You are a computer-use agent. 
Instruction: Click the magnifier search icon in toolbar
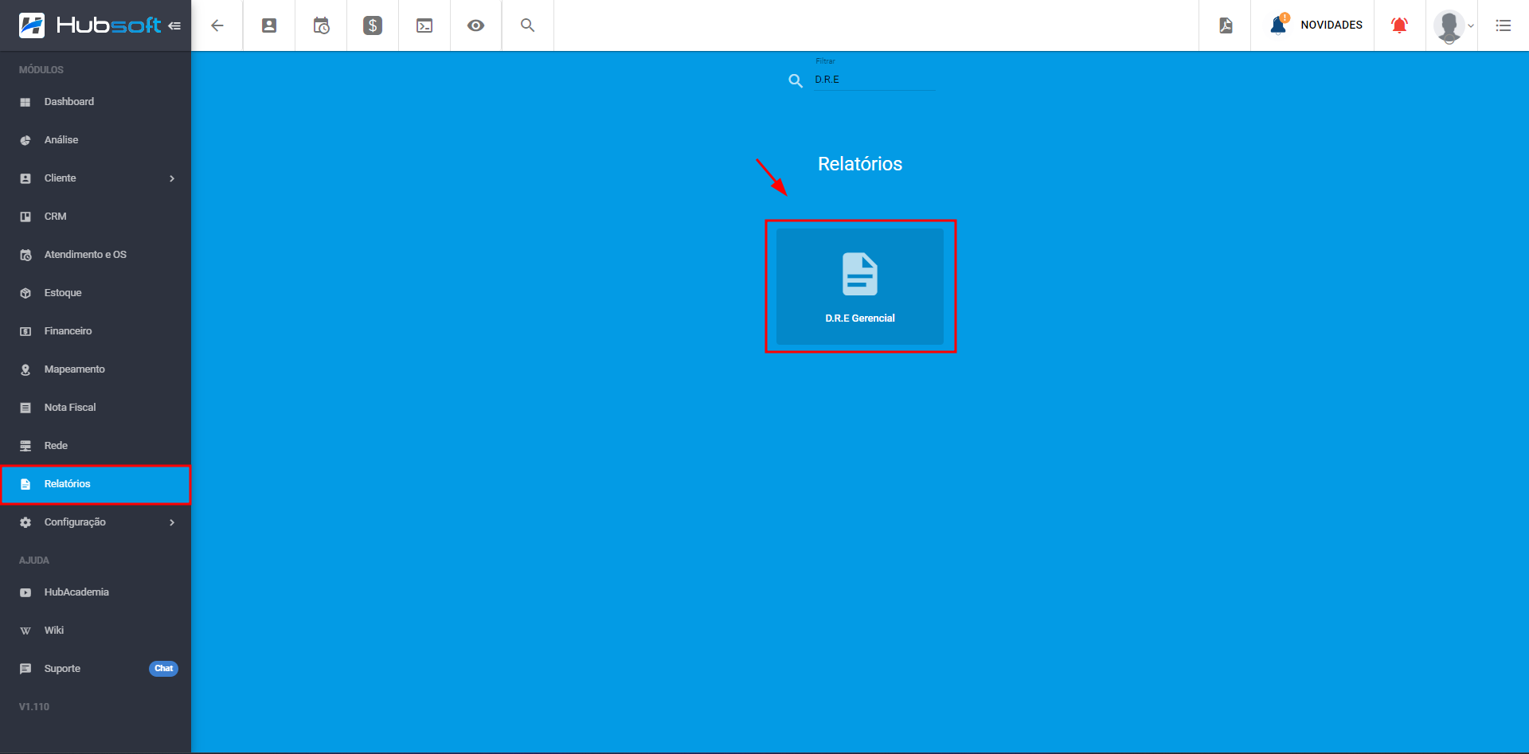point(527,25)
